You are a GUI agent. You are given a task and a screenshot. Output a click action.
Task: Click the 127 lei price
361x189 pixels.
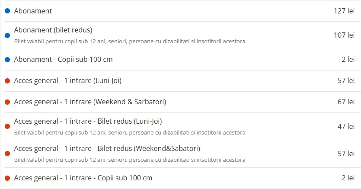tap(344, 11)
